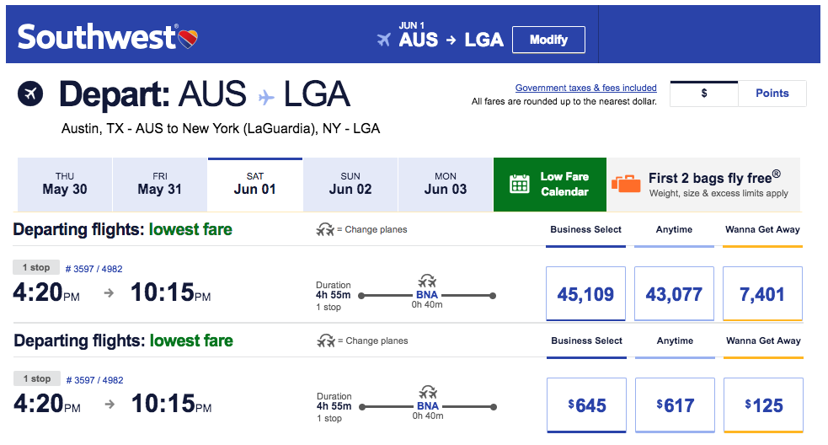Open flight number 3597 / 4982 link in first row
The width and height of the screenshot is (828, 445).
tap(94, 269)
